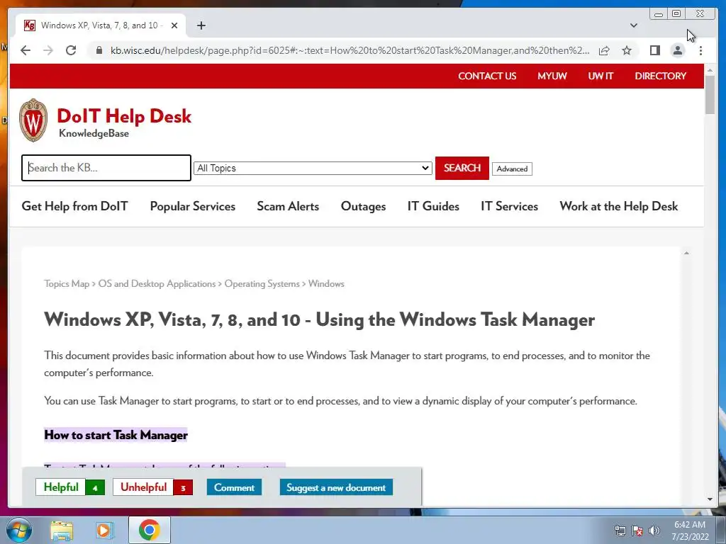
Task: Reload the current page
Action: pyautogui.click(x=71, y=50)
